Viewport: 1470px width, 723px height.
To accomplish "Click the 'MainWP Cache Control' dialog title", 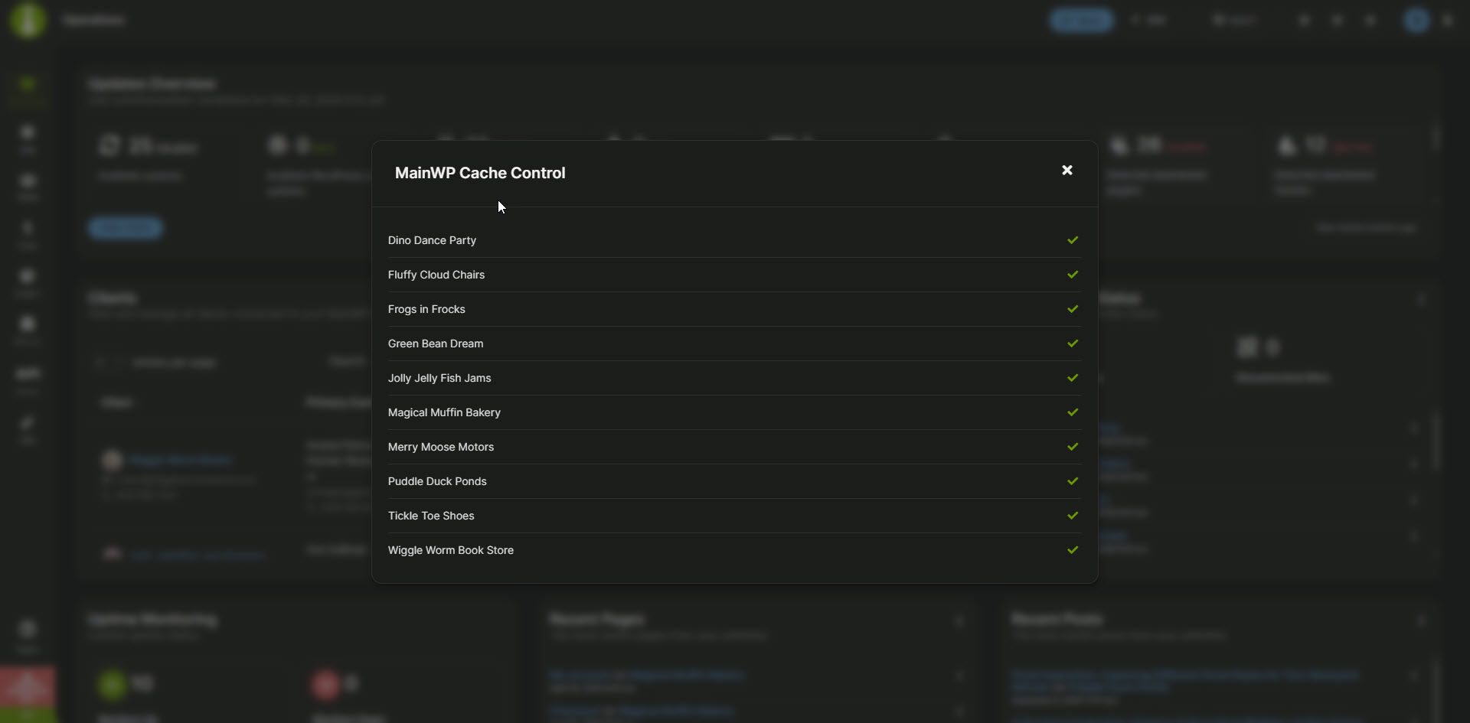I will pos(480,173).
